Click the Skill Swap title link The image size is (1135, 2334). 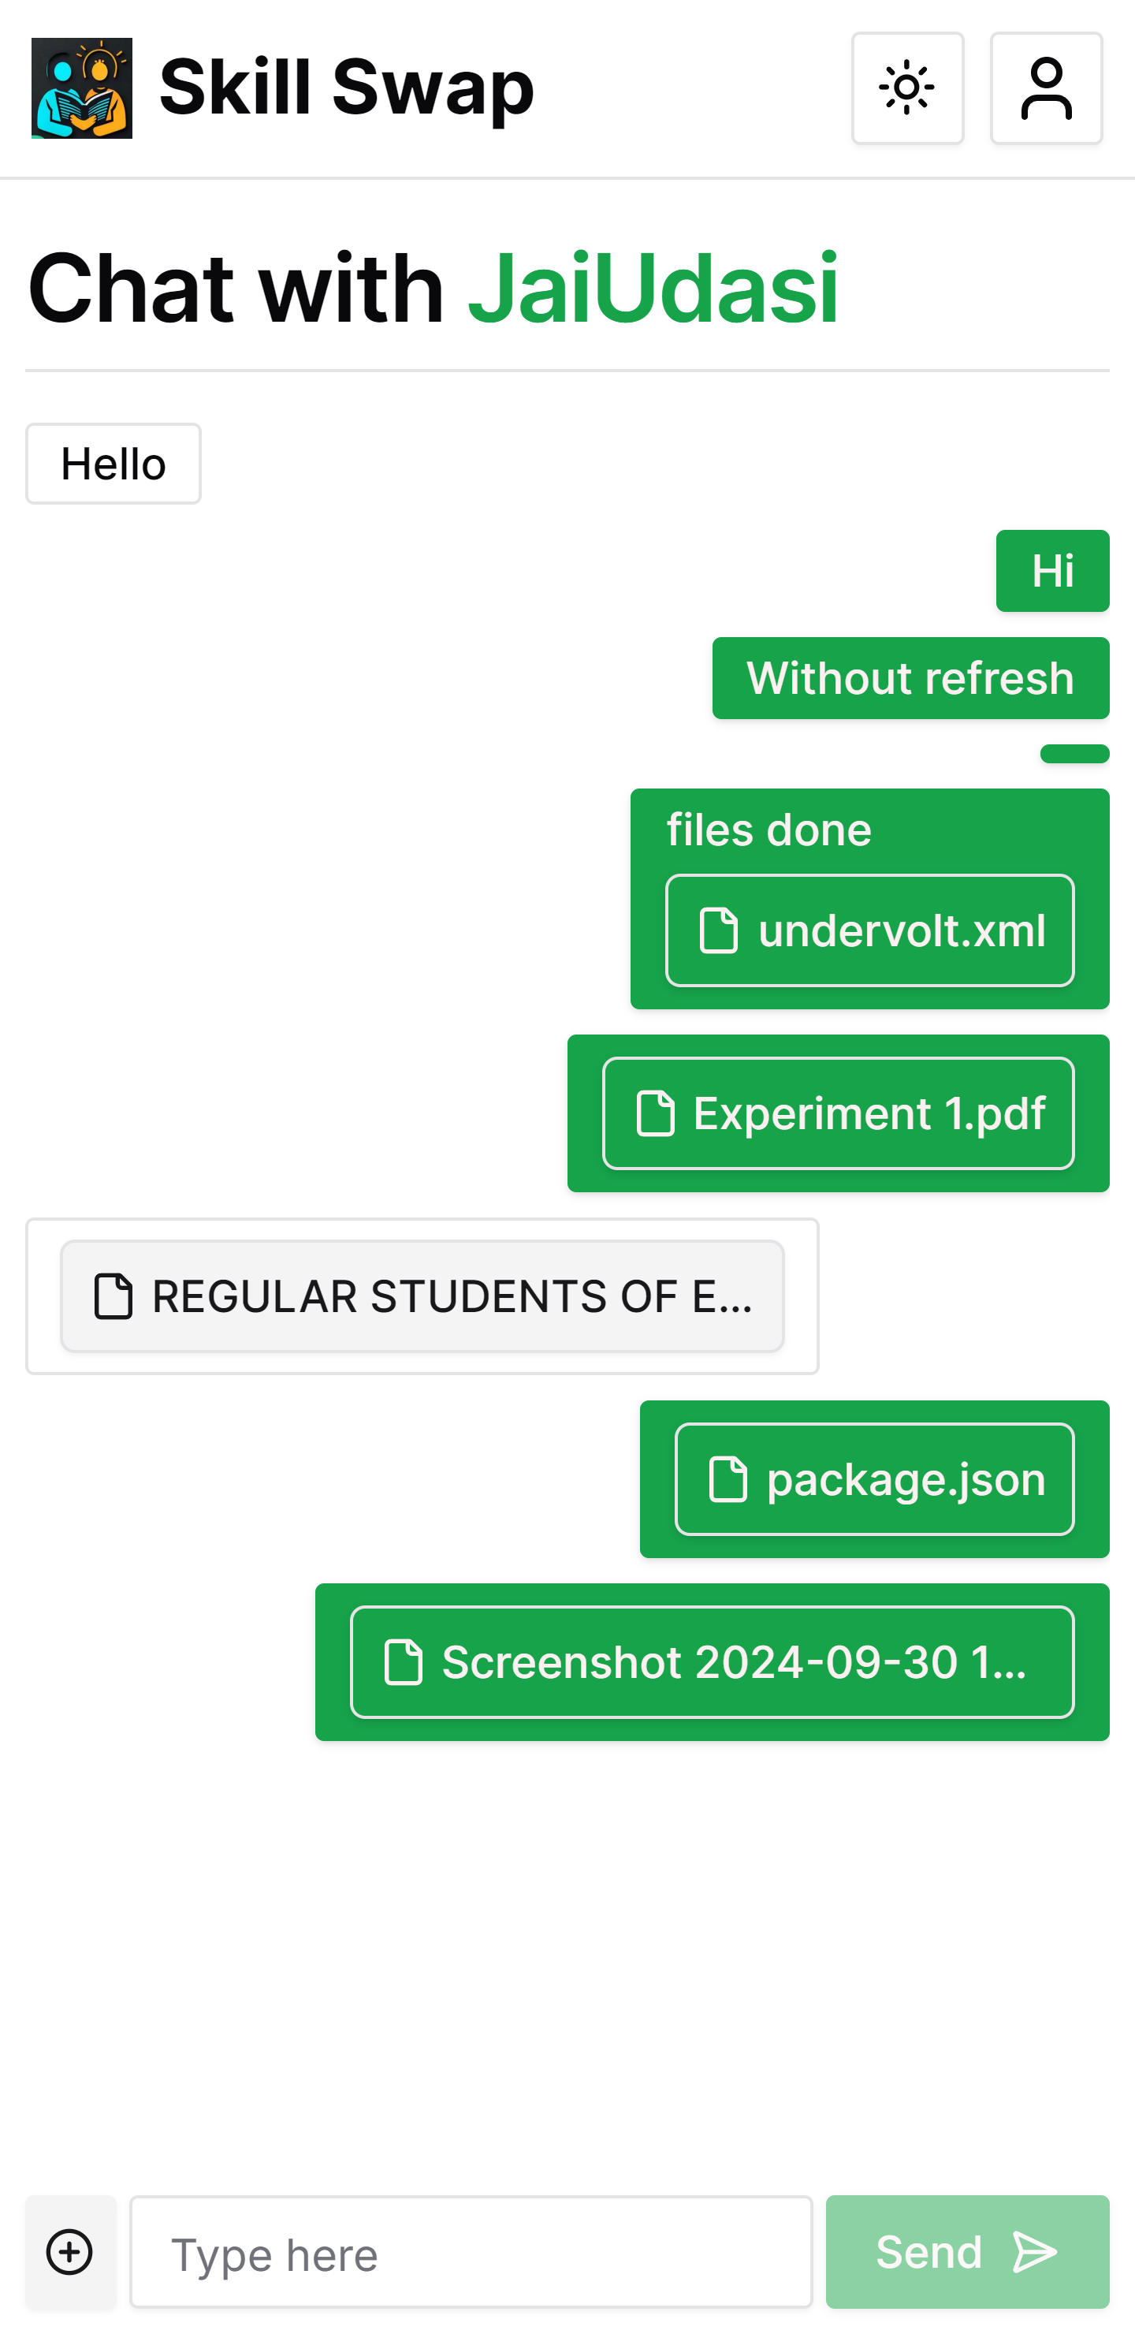[x=346, y=88]
